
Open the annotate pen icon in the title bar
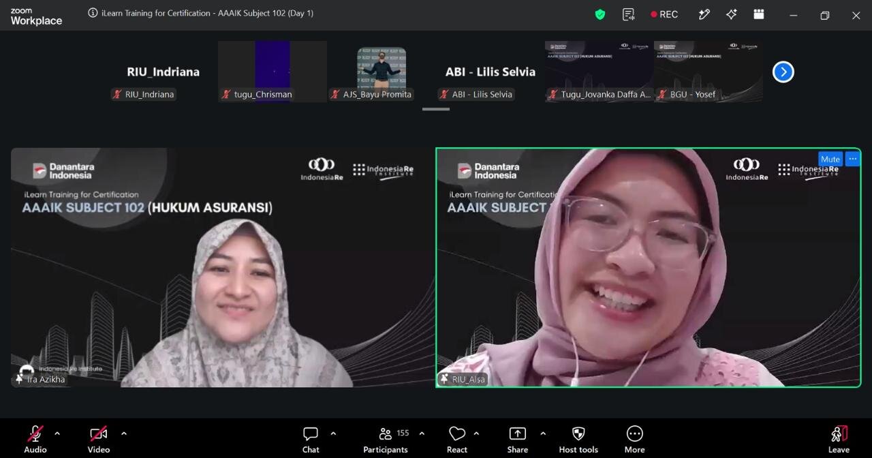(704, 14)
